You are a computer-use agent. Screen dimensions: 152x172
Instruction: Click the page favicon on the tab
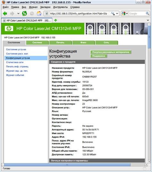[4, 21]
